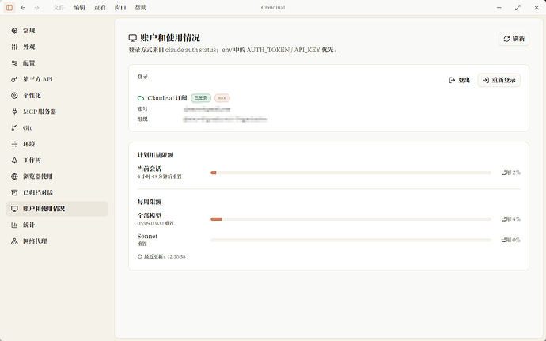Go back with the left arrow
Screen dimensions: 546x341
click(23, 7)
